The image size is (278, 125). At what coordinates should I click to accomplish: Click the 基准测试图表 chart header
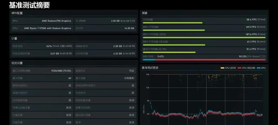tap(150, 68)
